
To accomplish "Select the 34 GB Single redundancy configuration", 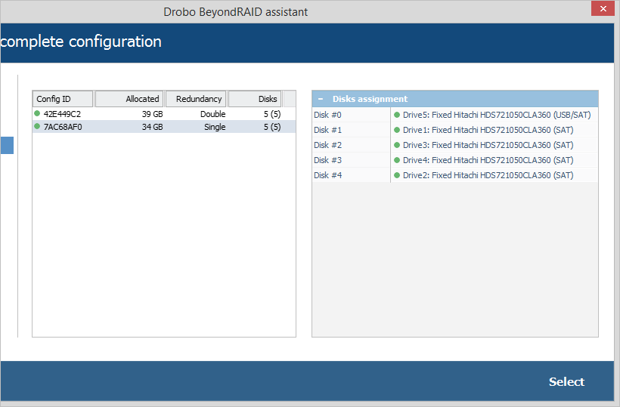I will (151, 128).
